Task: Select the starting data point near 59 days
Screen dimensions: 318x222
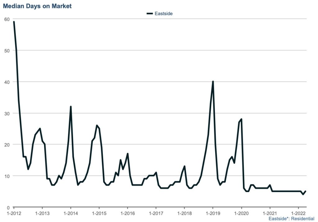Action: (x=14, y=22)
